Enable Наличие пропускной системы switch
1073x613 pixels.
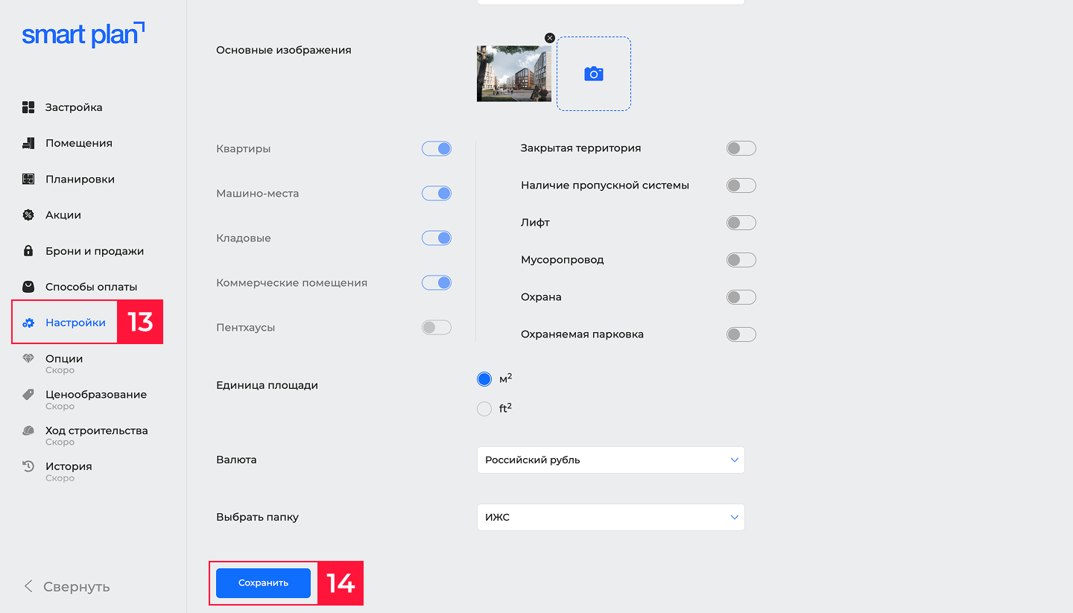tap(741, 185)
